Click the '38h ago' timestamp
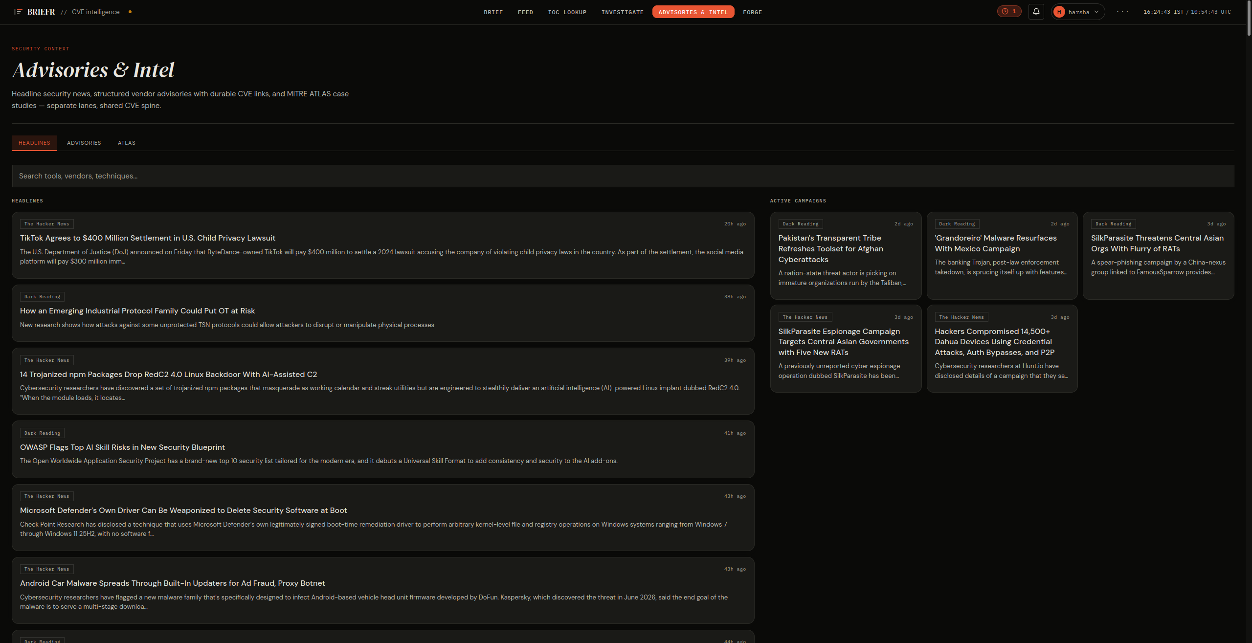The width and height of the screenshot is (1252, 643). coord(735,297)
